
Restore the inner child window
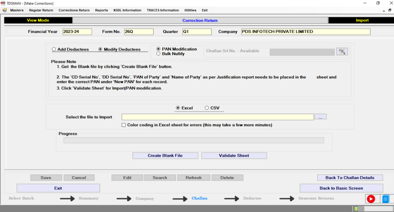[390, 10]
